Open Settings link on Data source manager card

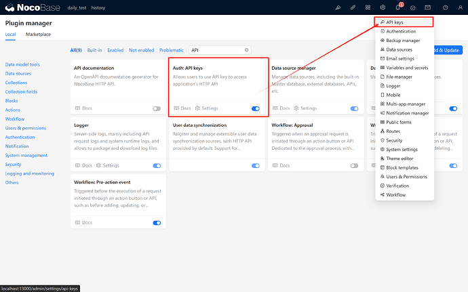click(305, 108)
